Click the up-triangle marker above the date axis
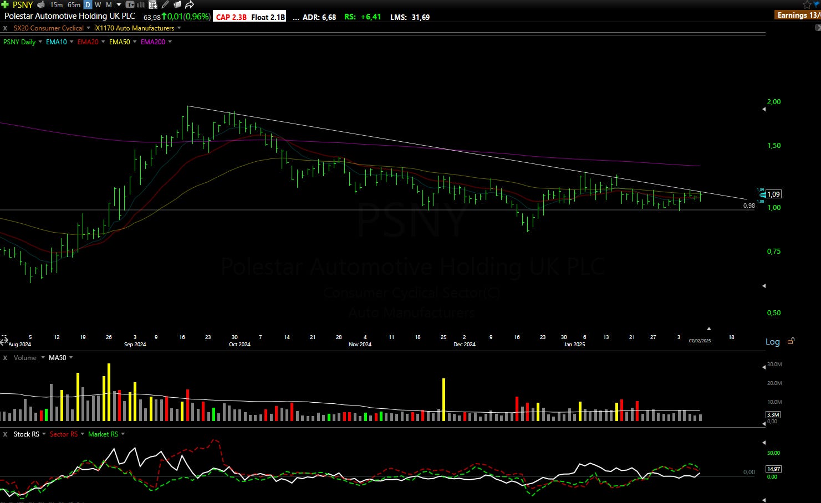Viewport: 821px width, 503px height. point(708,329)
